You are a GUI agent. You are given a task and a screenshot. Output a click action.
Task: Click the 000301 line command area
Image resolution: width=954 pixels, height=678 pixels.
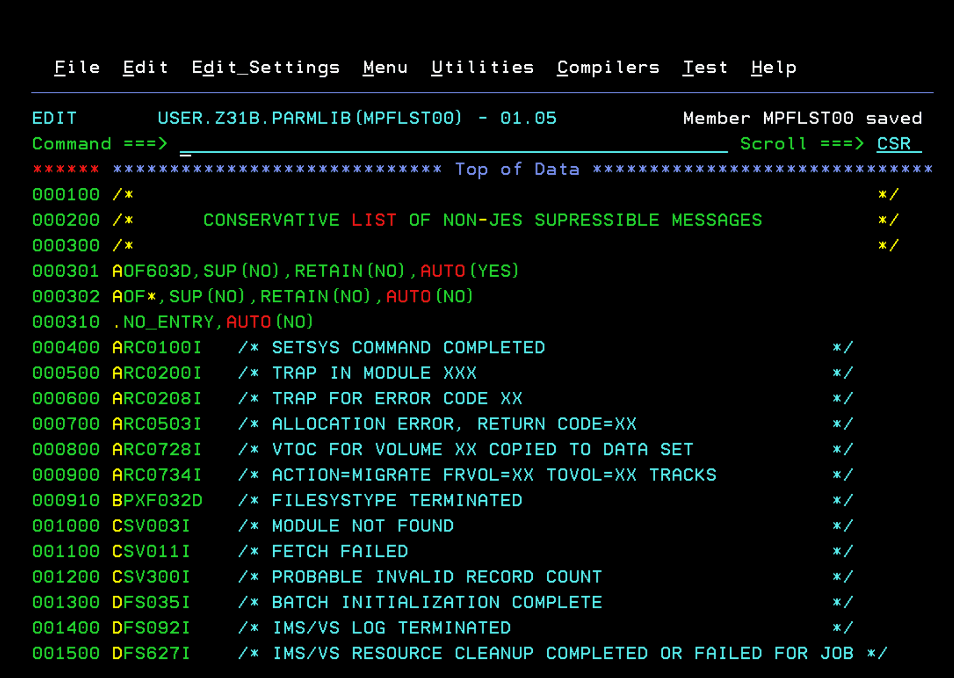coord(66,271)
